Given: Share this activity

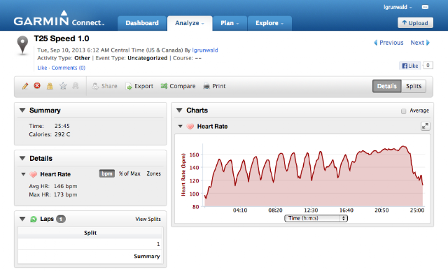Looking at the screenshot, I should 104,86.
